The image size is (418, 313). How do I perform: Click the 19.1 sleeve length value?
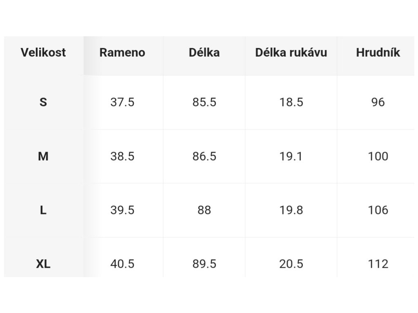[x=291, y=156]
